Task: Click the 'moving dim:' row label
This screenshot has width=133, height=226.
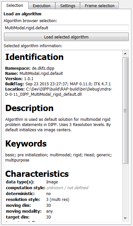Action: point(18,205)
